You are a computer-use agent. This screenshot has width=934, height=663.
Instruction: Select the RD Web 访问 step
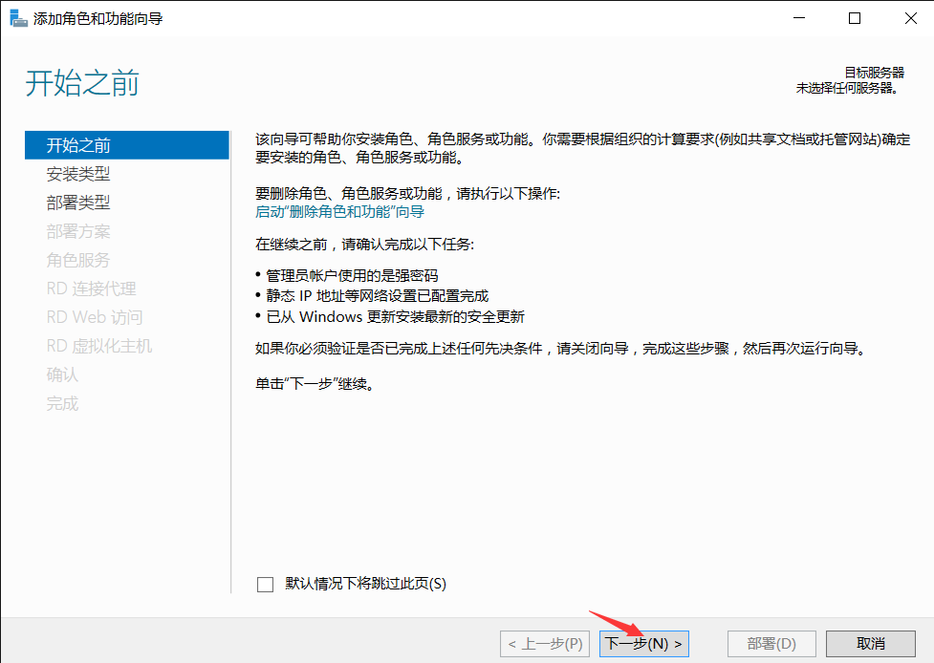coord(95,317)
